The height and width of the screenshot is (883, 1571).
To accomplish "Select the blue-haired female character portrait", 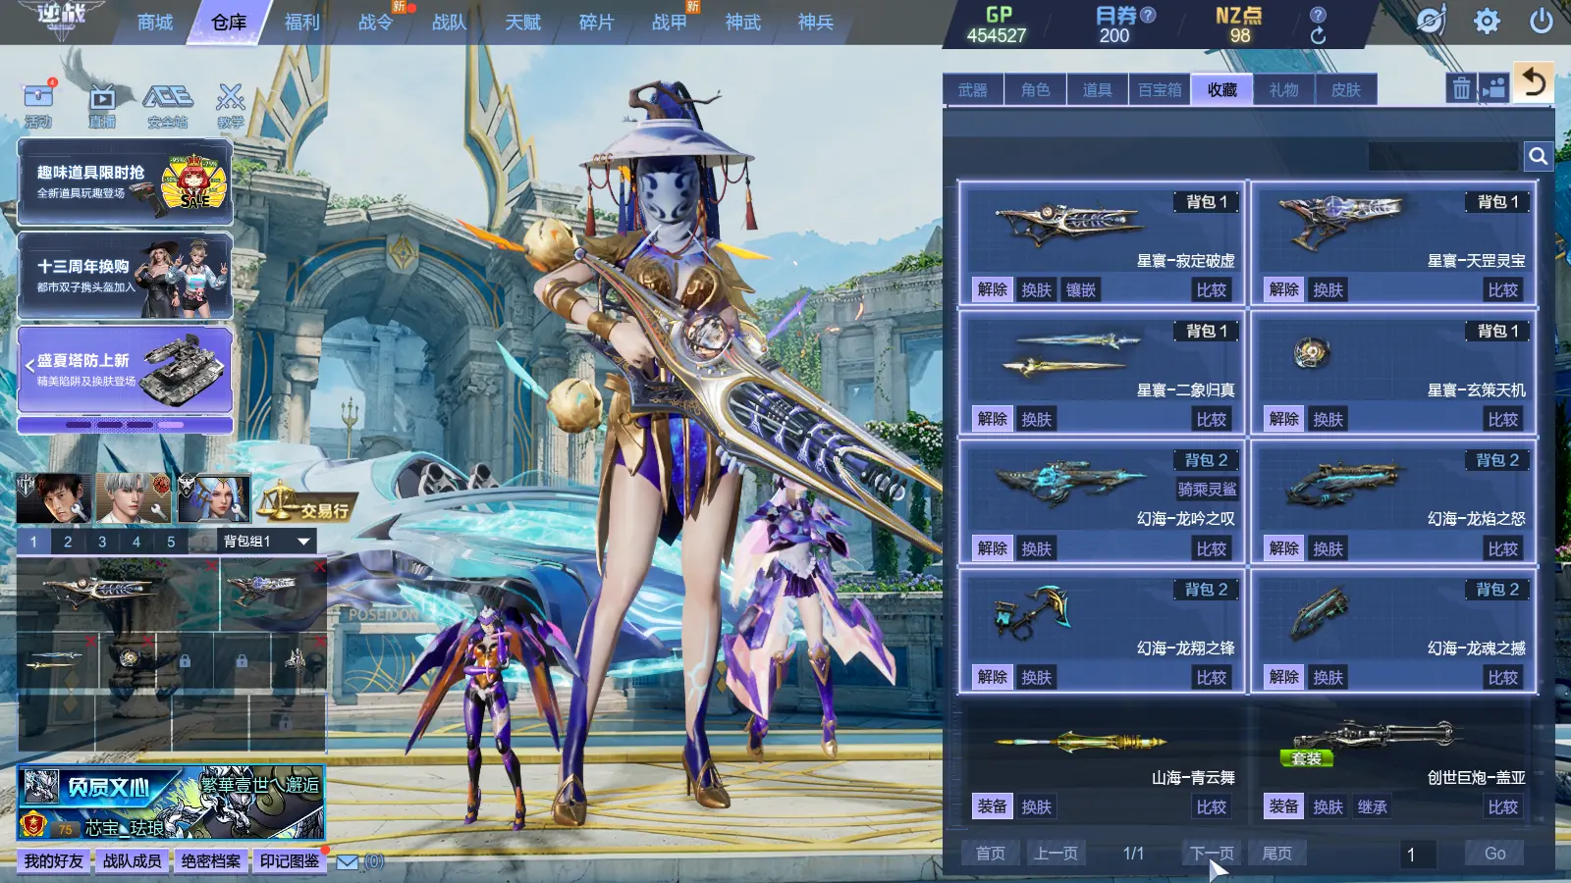I will click(214, 497).
